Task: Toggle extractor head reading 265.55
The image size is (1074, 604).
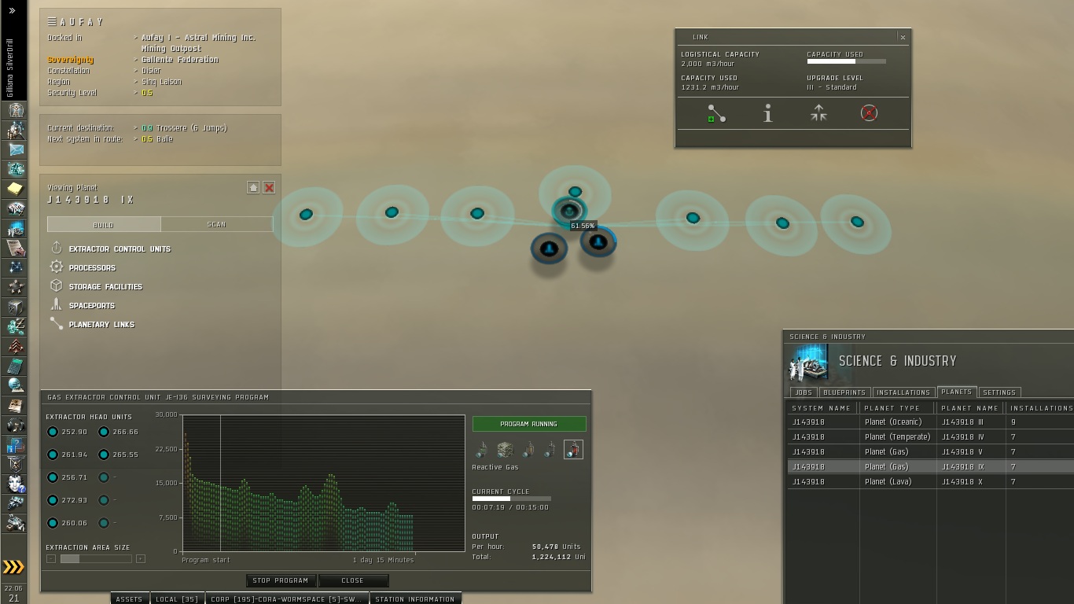Action: tap(104, 455)
